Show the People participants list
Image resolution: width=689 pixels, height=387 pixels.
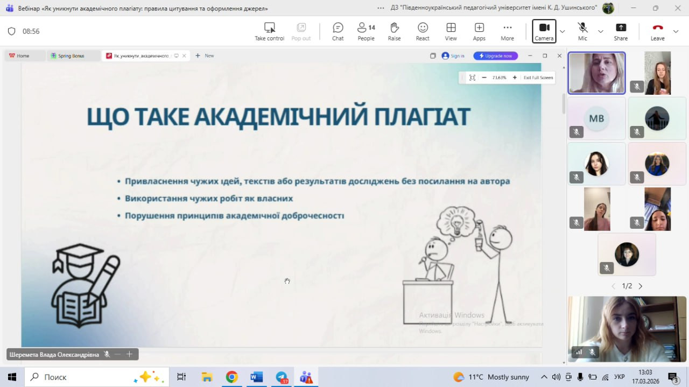pos(366,31)
